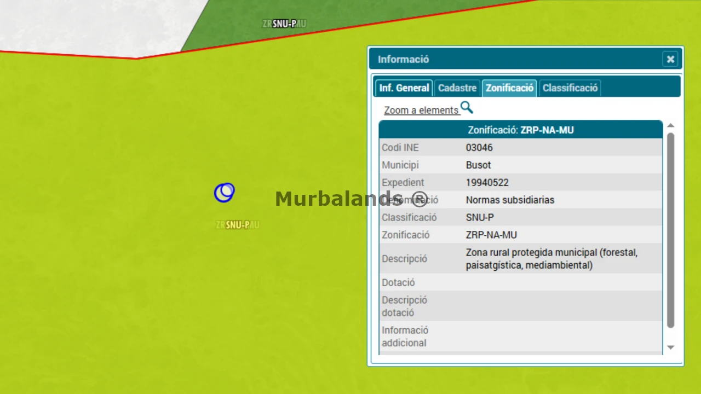Click the Normas subsidiarias value
The image size is (701, 394).
(510, 200)
